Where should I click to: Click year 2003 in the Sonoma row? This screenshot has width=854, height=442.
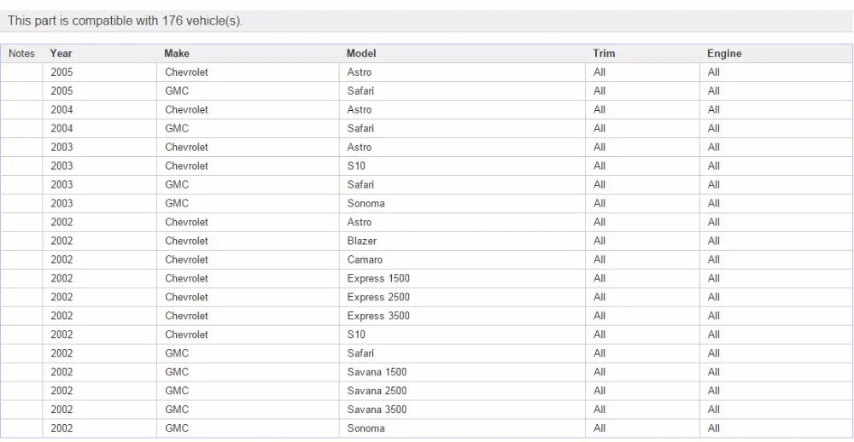coord(61,204)
